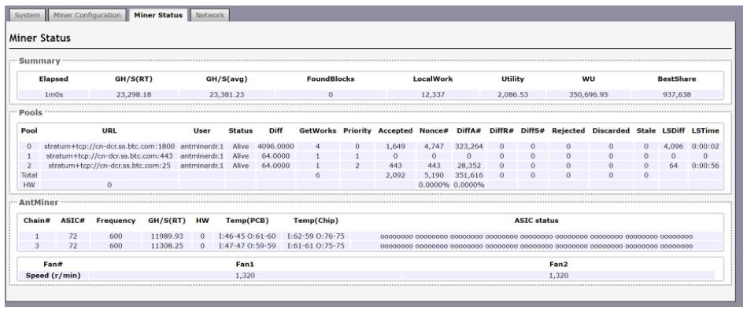
Task: Click the Fan1 column header
Action: 244,264
